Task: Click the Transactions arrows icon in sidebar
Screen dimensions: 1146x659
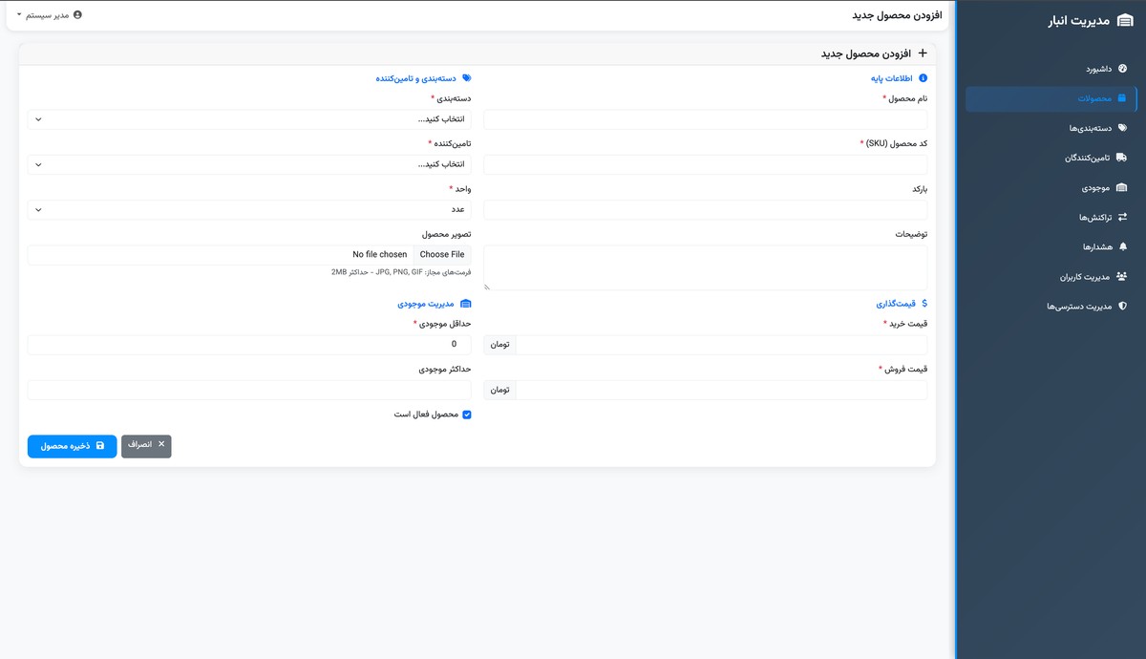Action: coord(1122,218)
